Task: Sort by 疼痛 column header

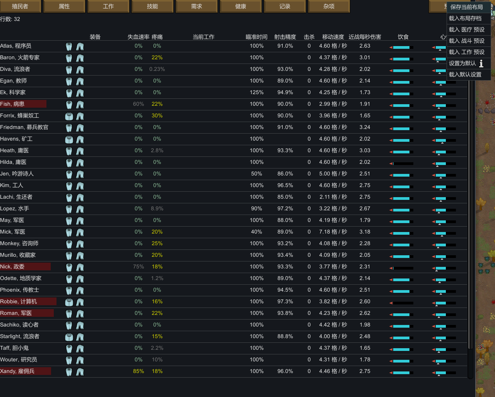Action: click(x=157, y=37)
